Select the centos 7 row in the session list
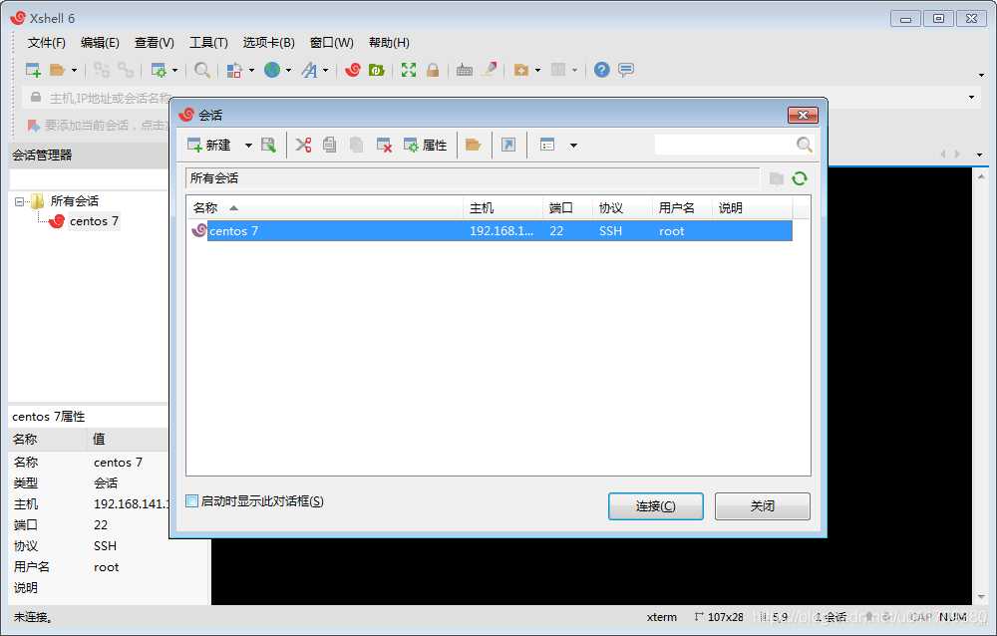Image resolution: width=997 pixels, height=636 pixels. tap(490, 231)
